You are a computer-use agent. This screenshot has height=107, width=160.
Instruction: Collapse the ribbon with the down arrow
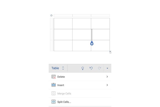107,68
